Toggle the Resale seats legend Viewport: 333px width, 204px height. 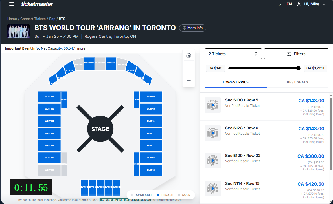165,195
